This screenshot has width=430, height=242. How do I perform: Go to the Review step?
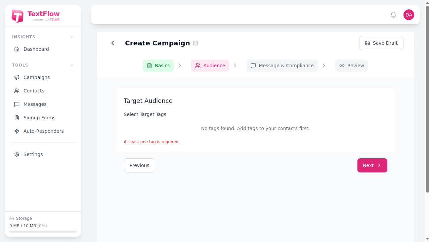[351, 66]
